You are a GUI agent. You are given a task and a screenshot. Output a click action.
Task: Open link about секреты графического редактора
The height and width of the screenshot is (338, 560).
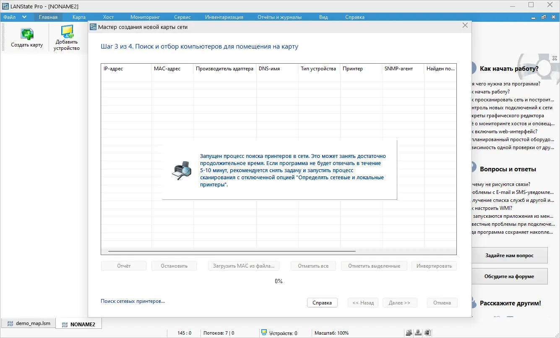point(508,116)
